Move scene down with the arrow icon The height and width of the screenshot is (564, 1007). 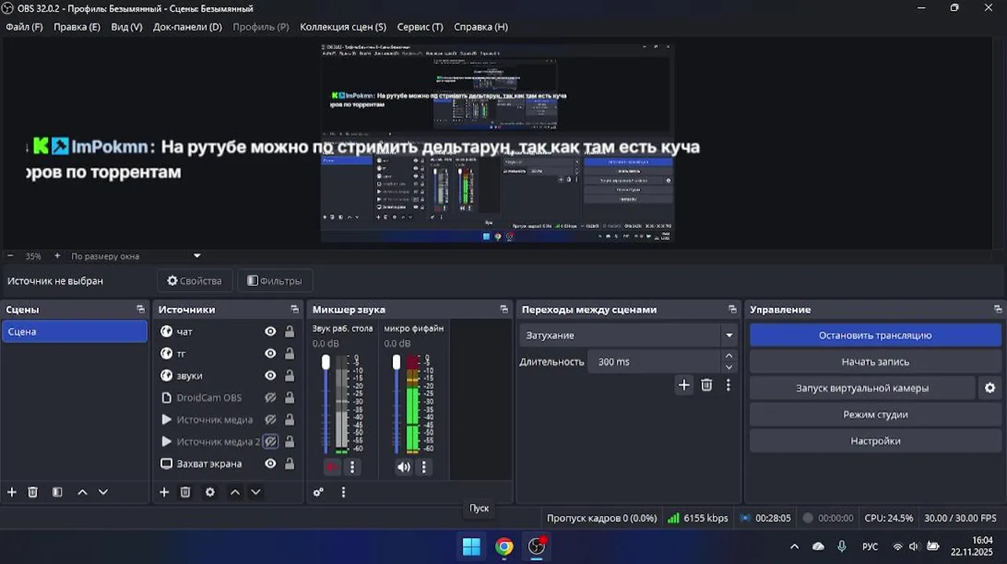tap(103, 492)
